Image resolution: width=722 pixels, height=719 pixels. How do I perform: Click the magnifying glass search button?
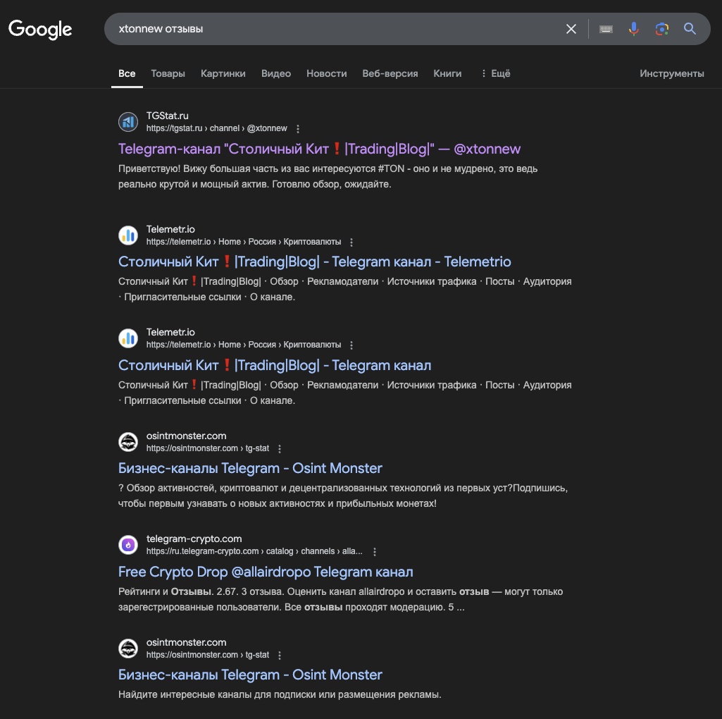(690, 29)
